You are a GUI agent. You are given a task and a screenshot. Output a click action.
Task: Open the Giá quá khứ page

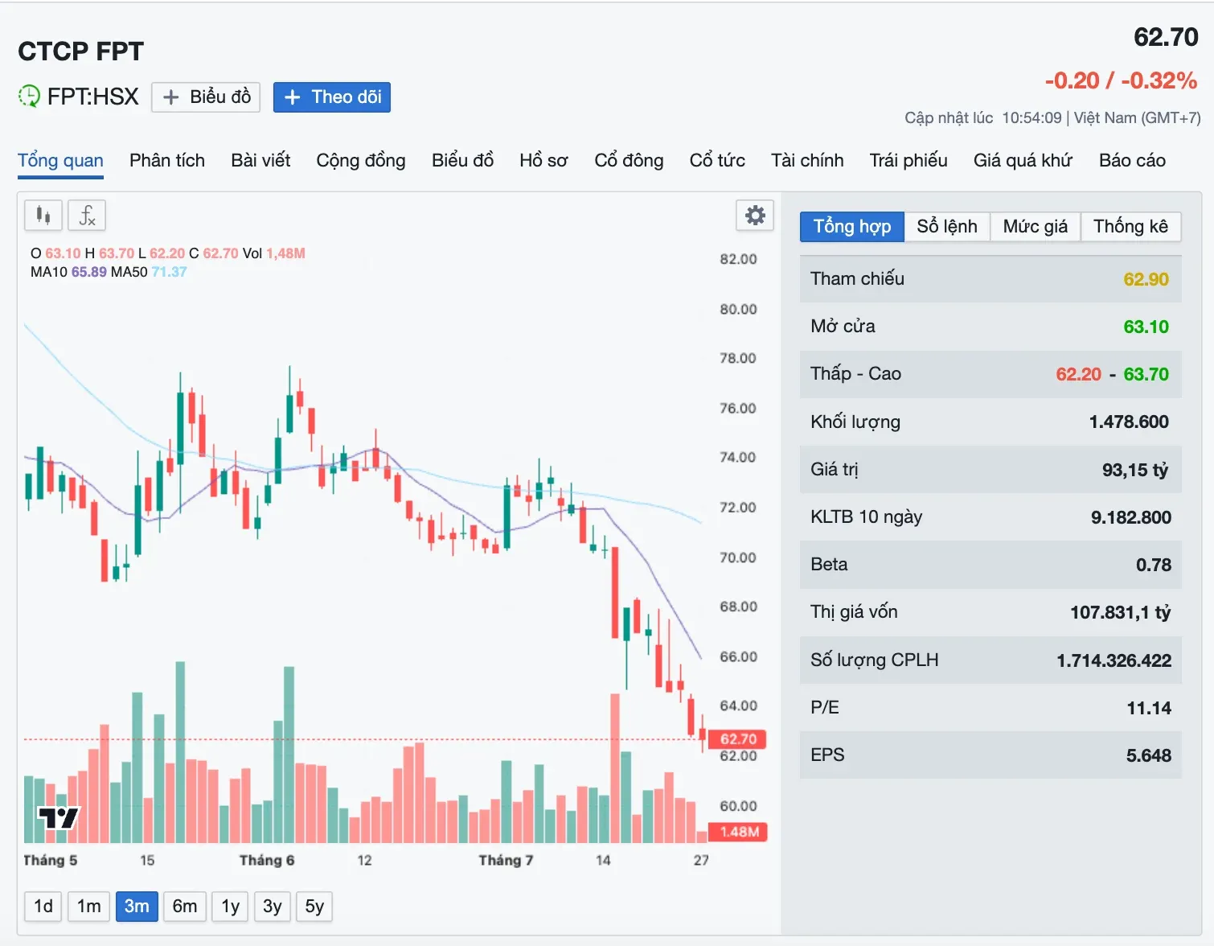1023,161
